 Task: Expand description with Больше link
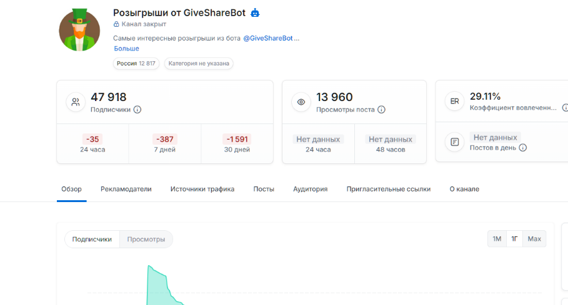pos(126,49)
